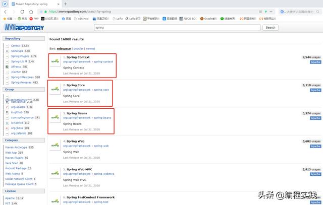Click the Search button
Viewport: 323px width, 205px height.
click(271, 28)
